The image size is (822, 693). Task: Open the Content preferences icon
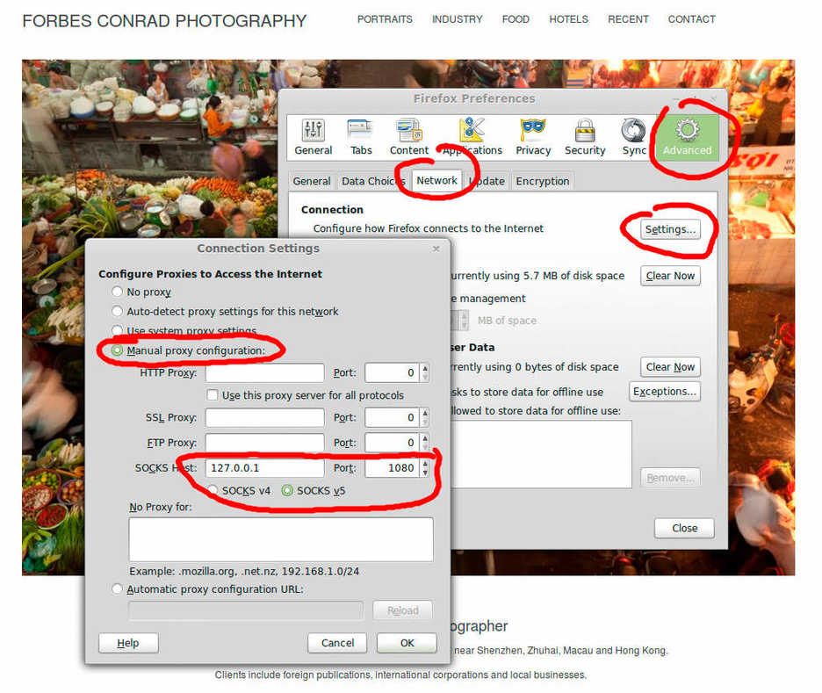coord(409,137)
